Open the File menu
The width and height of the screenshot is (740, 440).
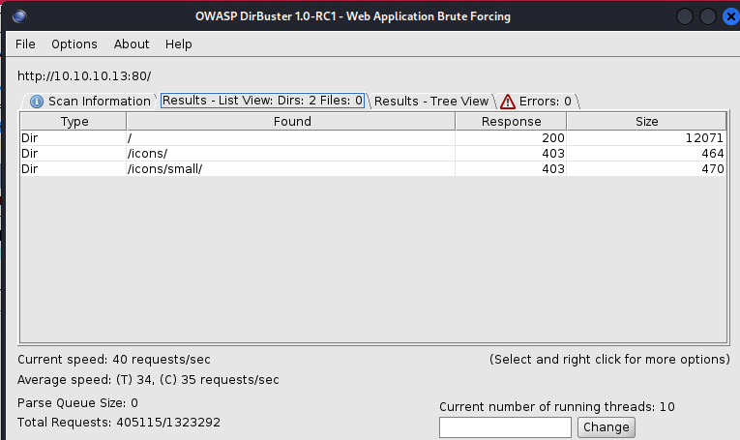pos(25,44)
